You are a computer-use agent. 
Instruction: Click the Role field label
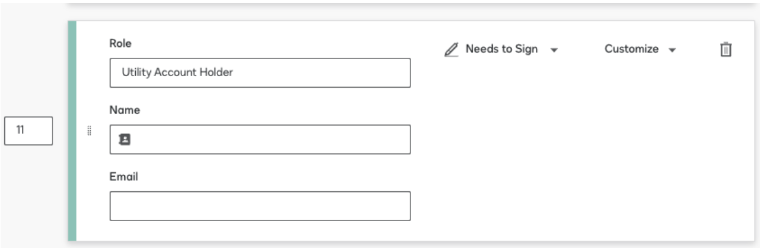point(121,43)
